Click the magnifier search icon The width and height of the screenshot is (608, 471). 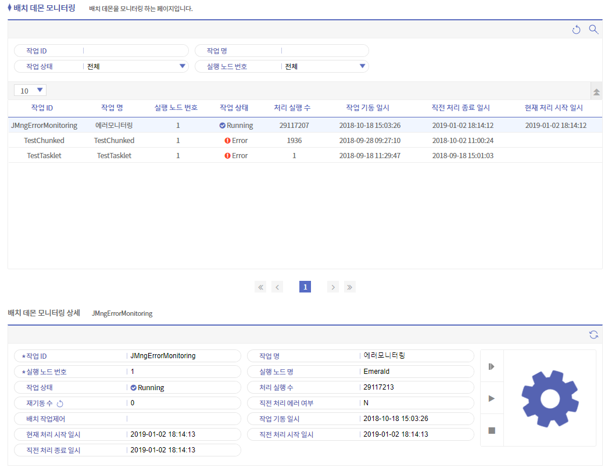(593, 29)
